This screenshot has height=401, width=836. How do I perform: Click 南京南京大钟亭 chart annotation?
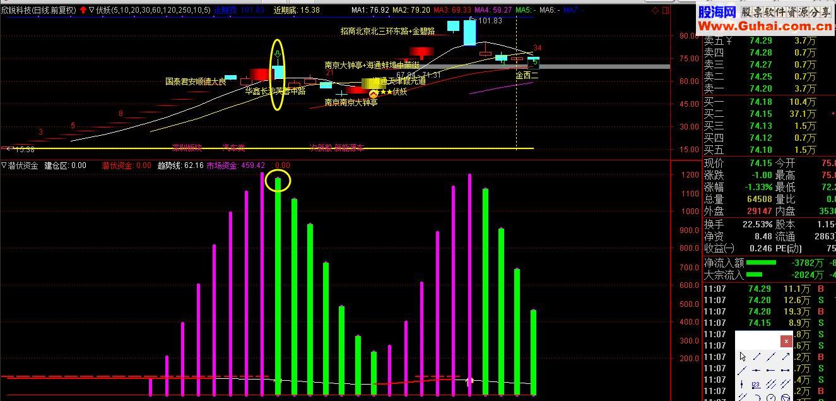point(351,102)
